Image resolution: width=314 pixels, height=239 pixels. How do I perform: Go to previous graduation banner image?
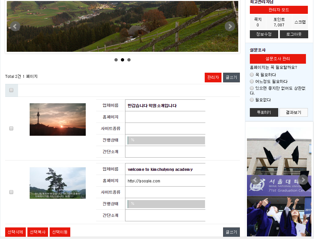(x=255, y=180)
